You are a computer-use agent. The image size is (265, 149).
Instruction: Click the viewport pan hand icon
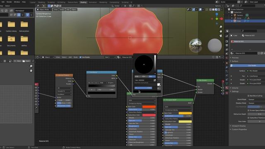pos(221,31)
